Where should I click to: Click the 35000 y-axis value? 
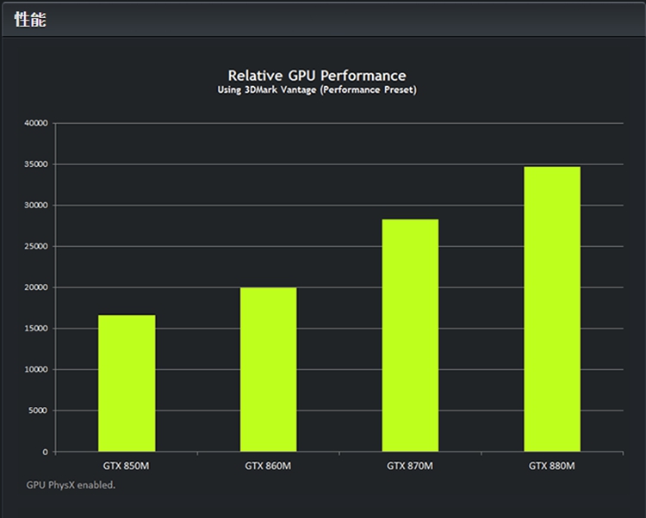36,164
